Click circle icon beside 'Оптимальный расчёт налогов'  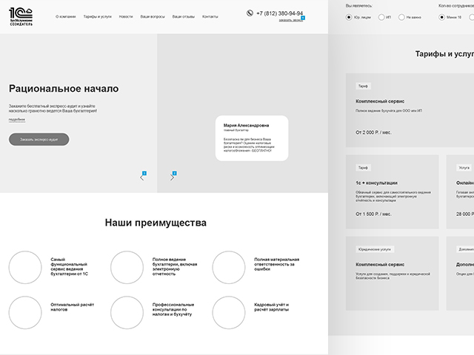click(x=25, y=312)
